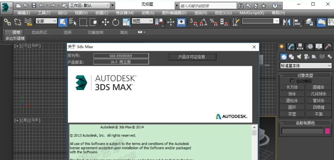
Task: Click the Favorites star icon
Action: (x=263, y=6)
